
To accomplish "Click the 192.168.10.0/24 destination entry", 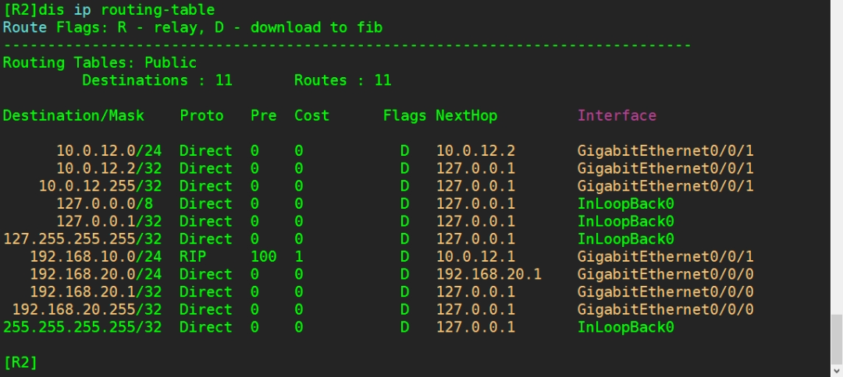I will 95,256.
